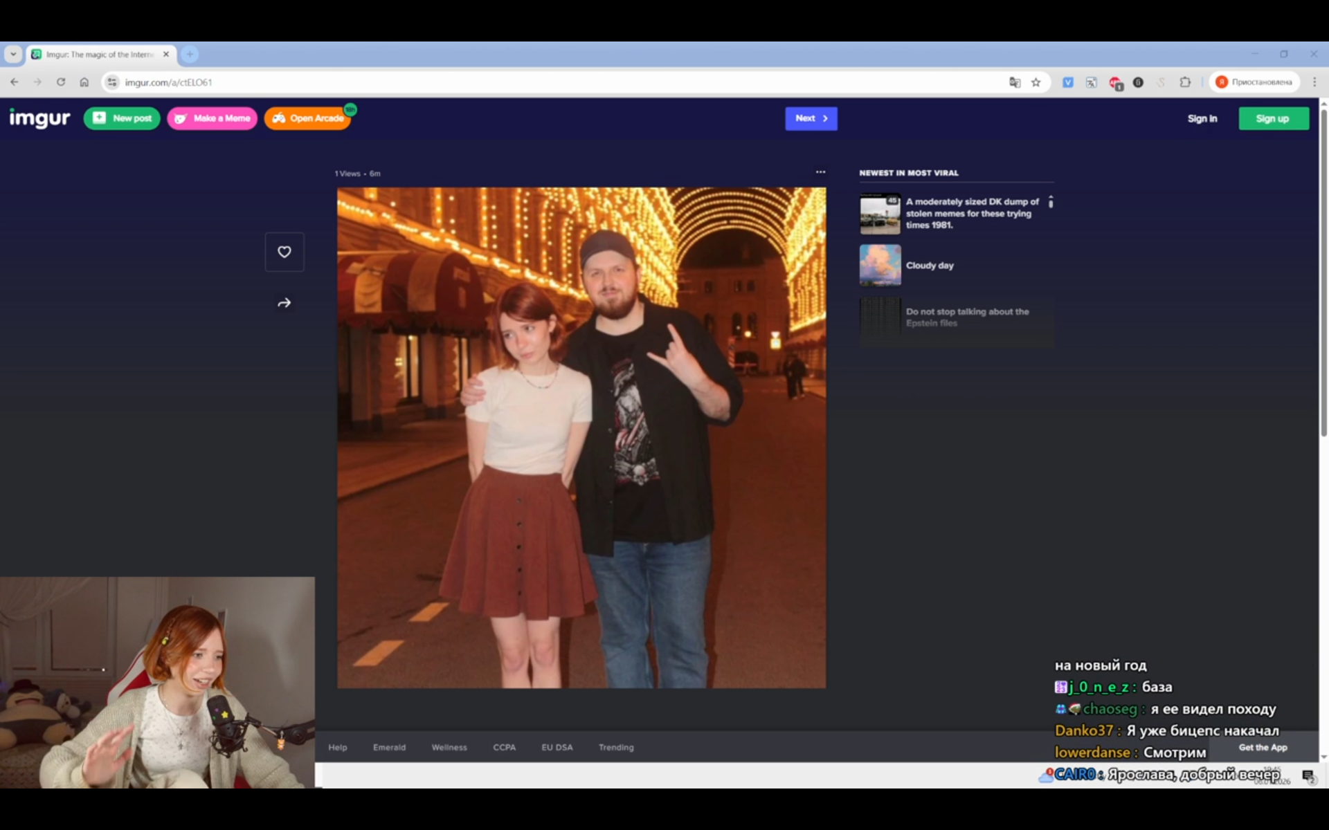Image resolution: width=1329 pixels, height=830 pixels.
Task: Open the tab search dropdown arrow
Action: pyautogui.click(x=13, y=54)
